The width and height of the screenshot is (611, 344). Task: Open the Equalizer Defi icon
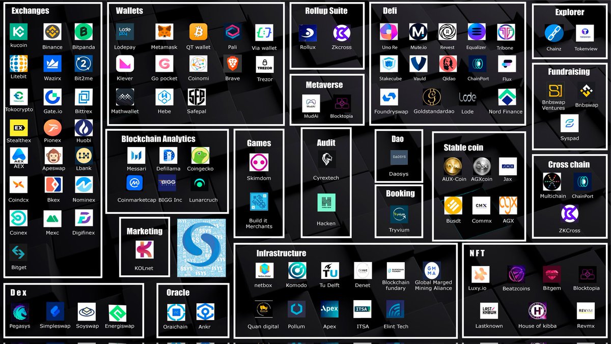pos(477,32)
